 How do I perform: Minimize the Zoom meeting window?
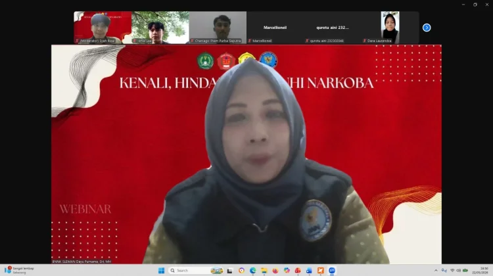point(463,5)
